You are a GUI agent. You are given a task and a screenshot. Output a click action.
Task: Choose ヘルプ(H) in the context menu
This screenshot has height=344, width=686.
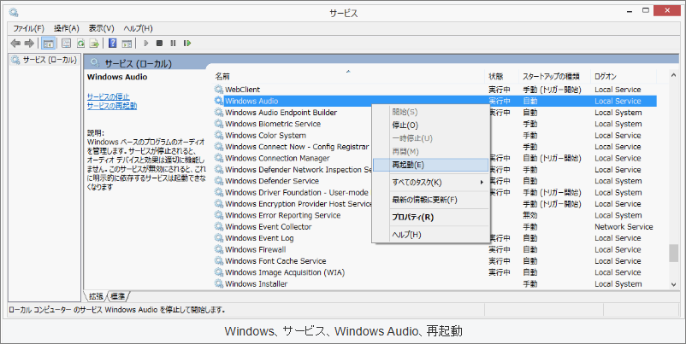tap(430, 235)
